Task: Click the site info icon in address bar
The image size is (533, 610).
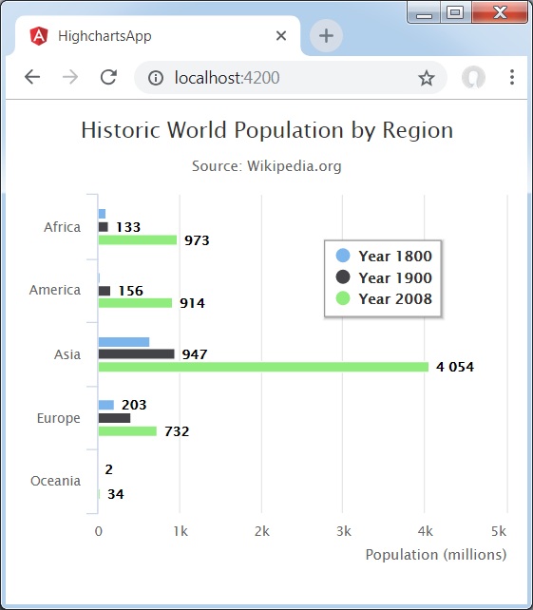Action: [x=155, y=78]
